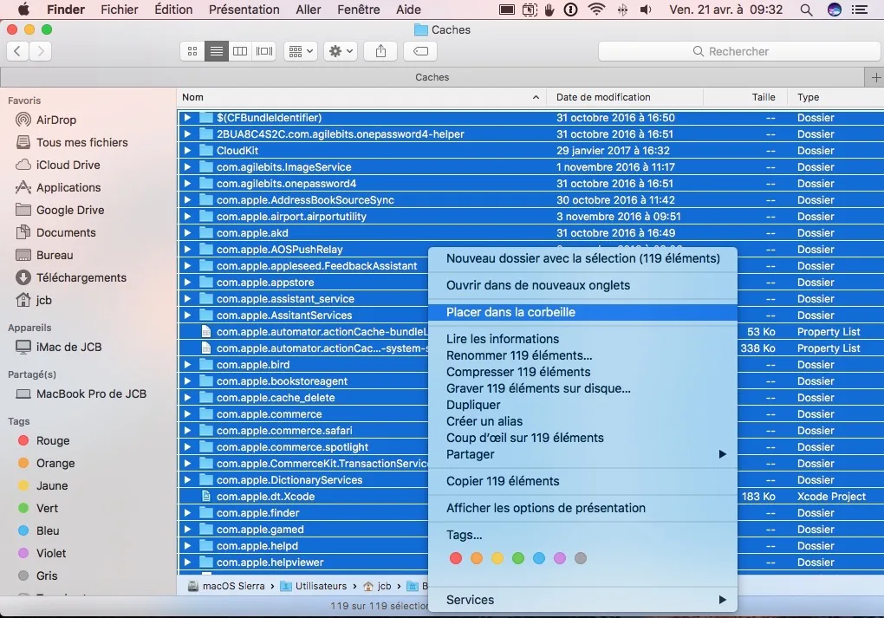Screen dimensions: 884x618
Task: Choose Tags… in context menu
Action: tap(583, 535)
